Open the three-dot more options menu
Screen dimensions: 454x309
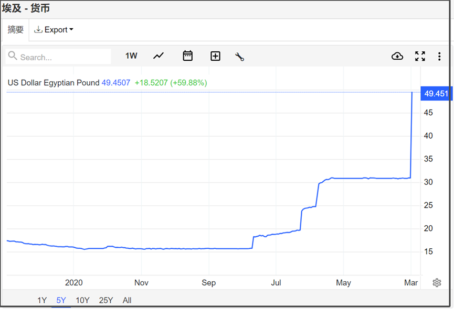(x=439, y=56)
